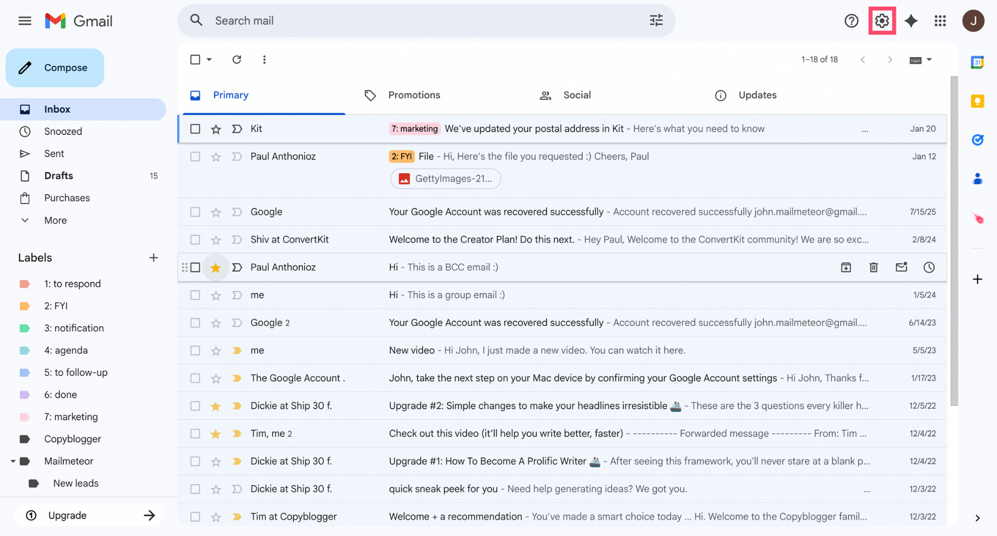Open the Settings gear
This screenshot has height=536, width=997.
[x=882, y=21]
